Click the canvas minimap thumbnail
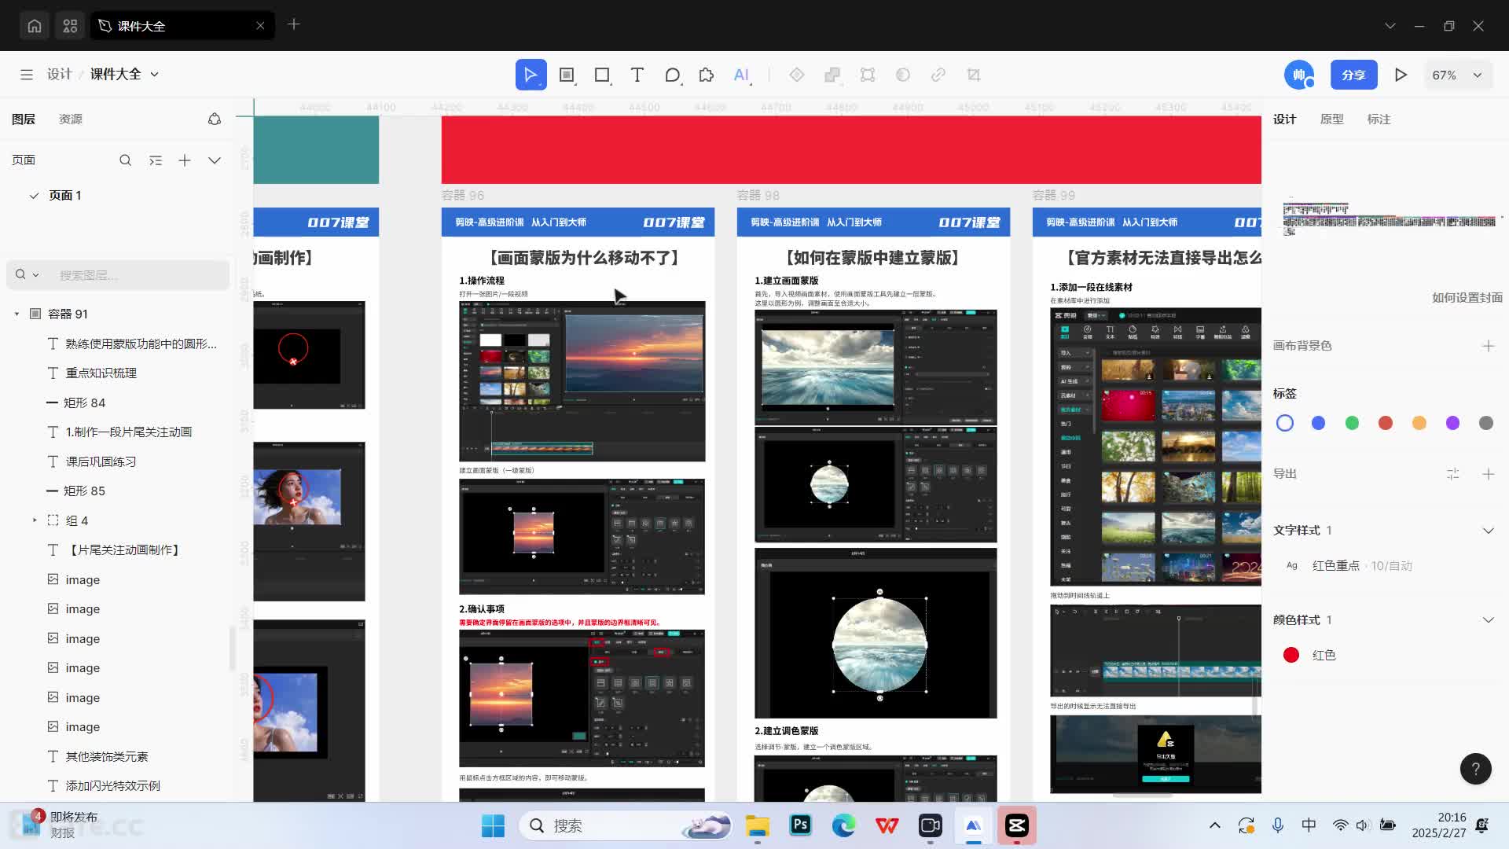The width and height of the screenshot is (1509, 849). pos(1390,219)
